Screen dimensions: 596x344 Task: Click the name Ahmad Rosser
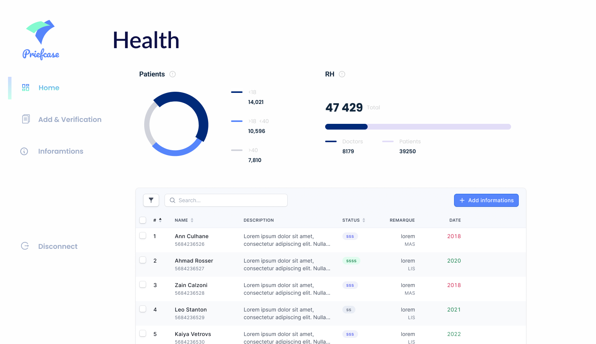pyautogui.click(x=194, y=261)
